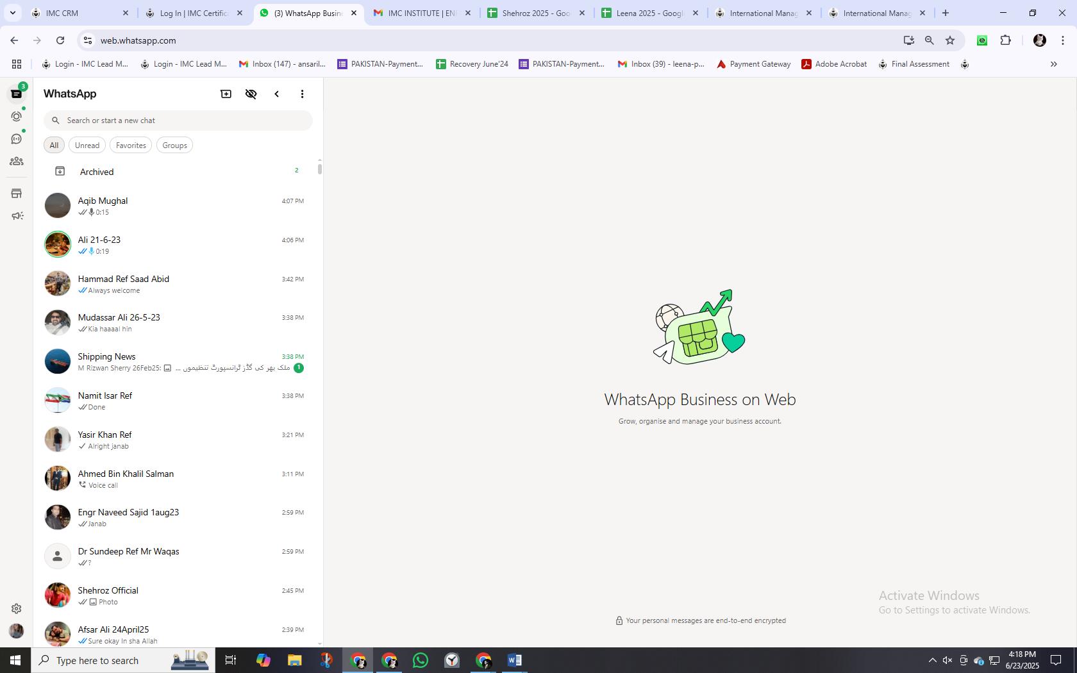This screenshot has width=1077, height=673.
Task: Open the tab search dropdown arrow
Action: (12, 13)
